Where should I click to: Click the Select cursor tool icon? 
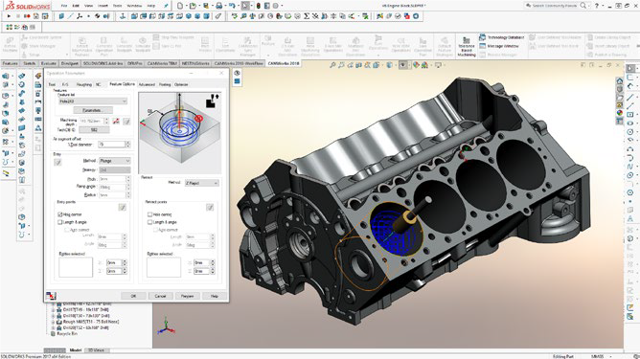[x=245, y=6]
